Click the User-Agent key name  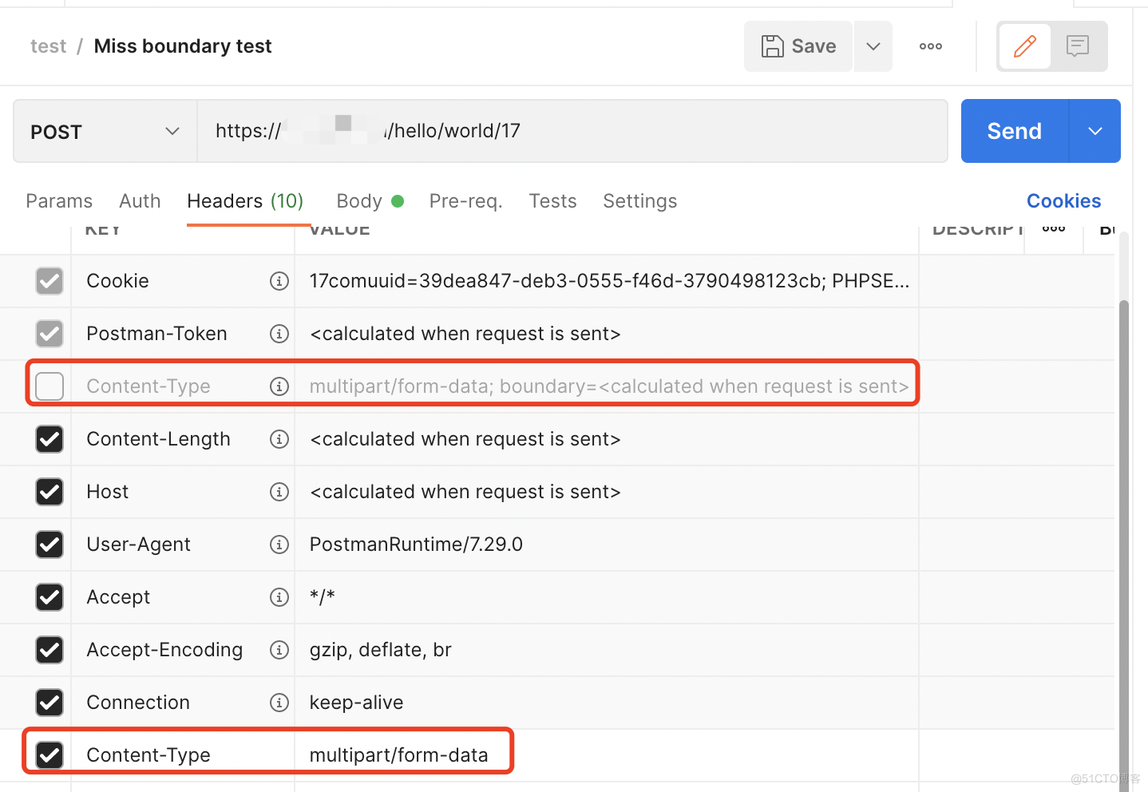click(138, 544)
